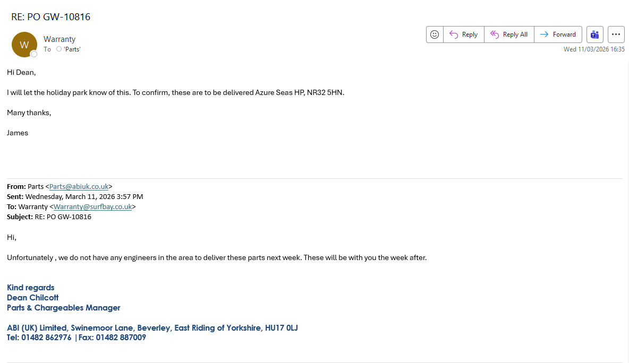Click Reply All to respond to everyone
This screenshot has height=363, width=629.
509,34
